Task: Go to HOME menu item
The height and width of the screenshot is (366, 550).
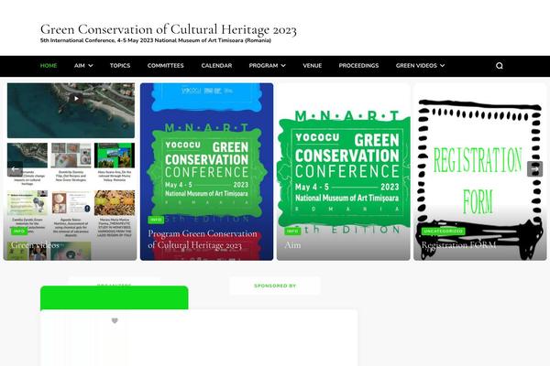Action: coord(49,66)
